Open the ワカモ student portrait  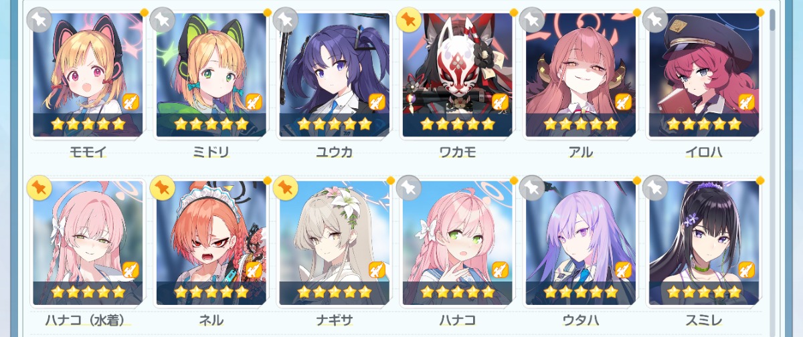tap(457, 75)
